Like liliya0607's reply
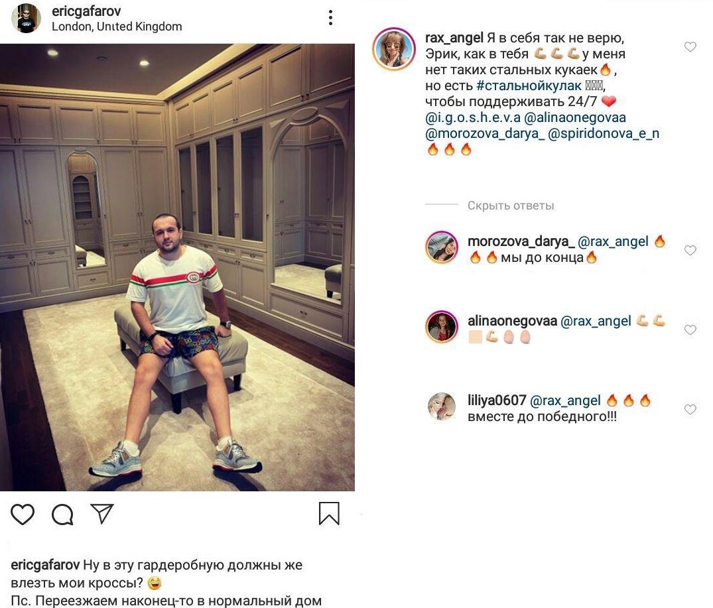Screen dimensions: 713x608 pos(690,409)
